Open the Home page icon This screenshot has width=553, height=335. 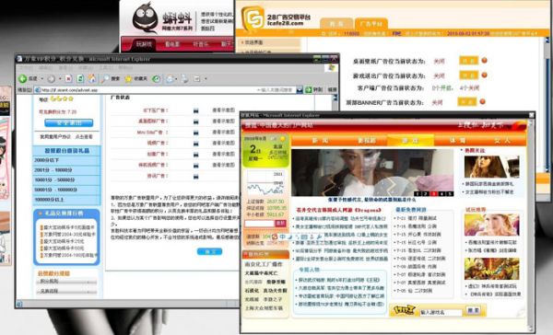[91, 78]
